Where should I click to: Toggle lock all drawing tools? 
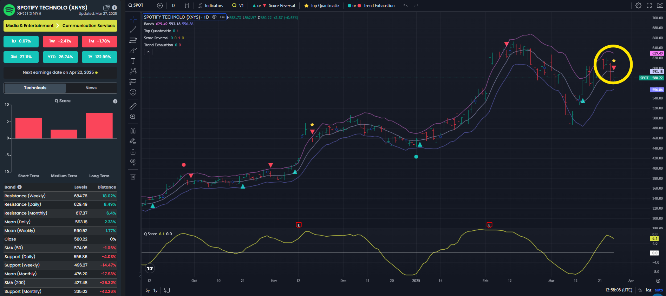click(x=133, y=152)
